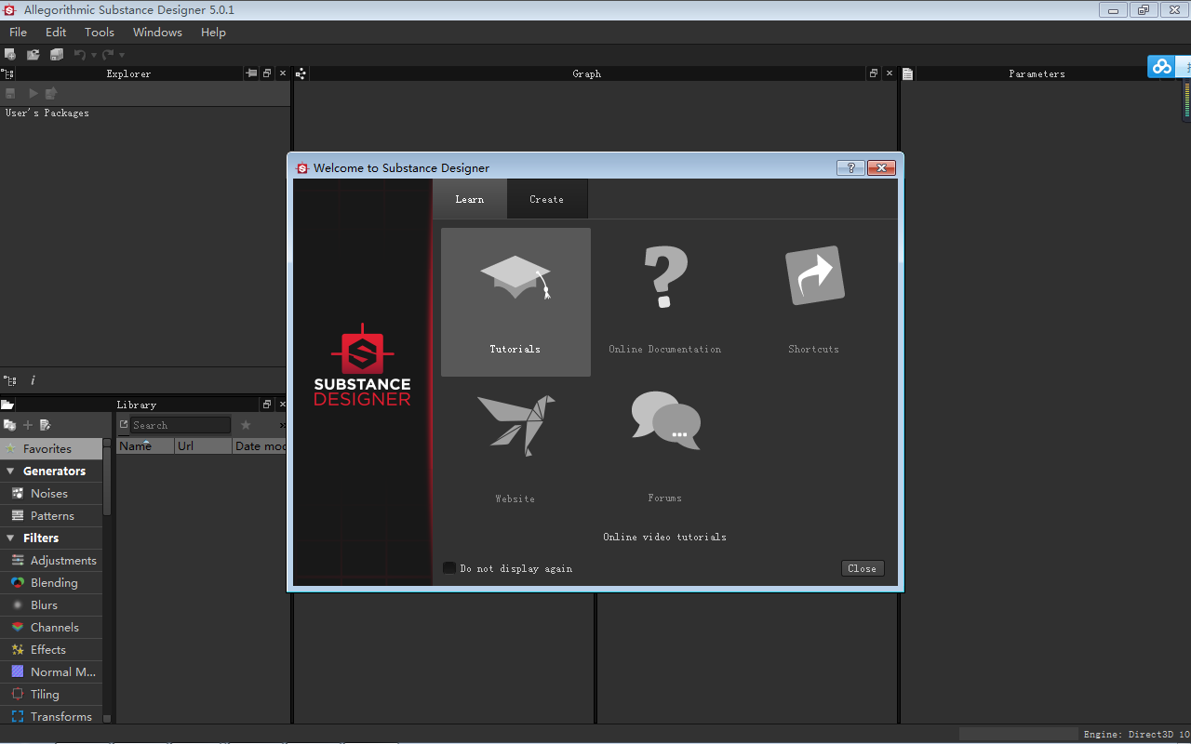
Task: Click the tree view icon below Explorer
Action: [x=10, y=380]
